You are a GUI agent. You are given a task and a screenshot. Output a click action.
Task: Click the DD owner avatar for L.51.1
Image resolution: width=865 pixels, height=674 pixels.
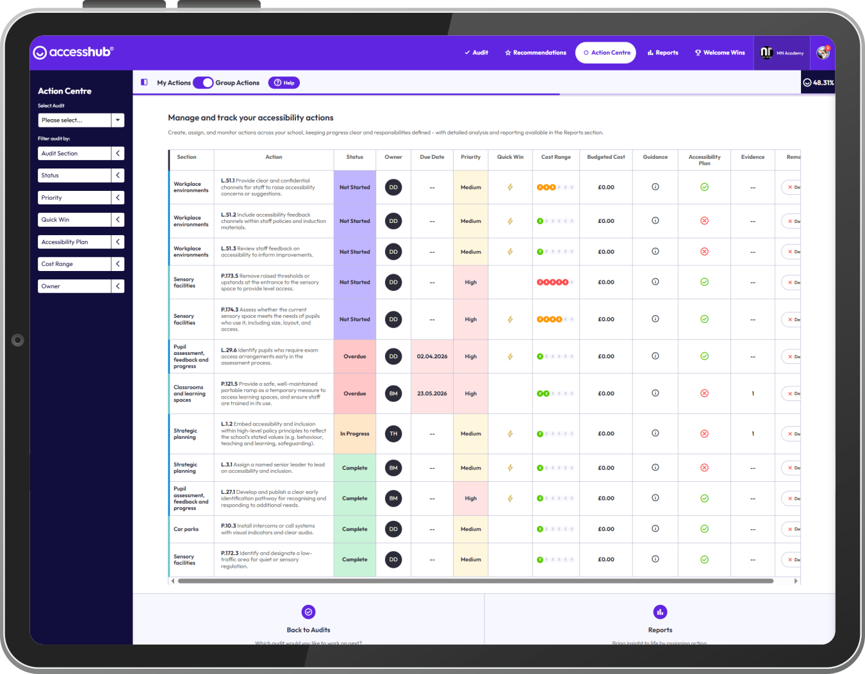393,187
